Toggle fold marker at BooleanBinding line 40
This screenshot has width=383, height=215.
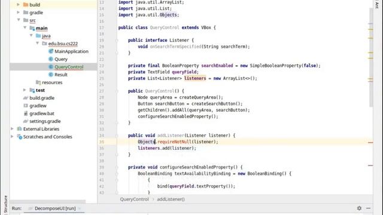point(117,174)
